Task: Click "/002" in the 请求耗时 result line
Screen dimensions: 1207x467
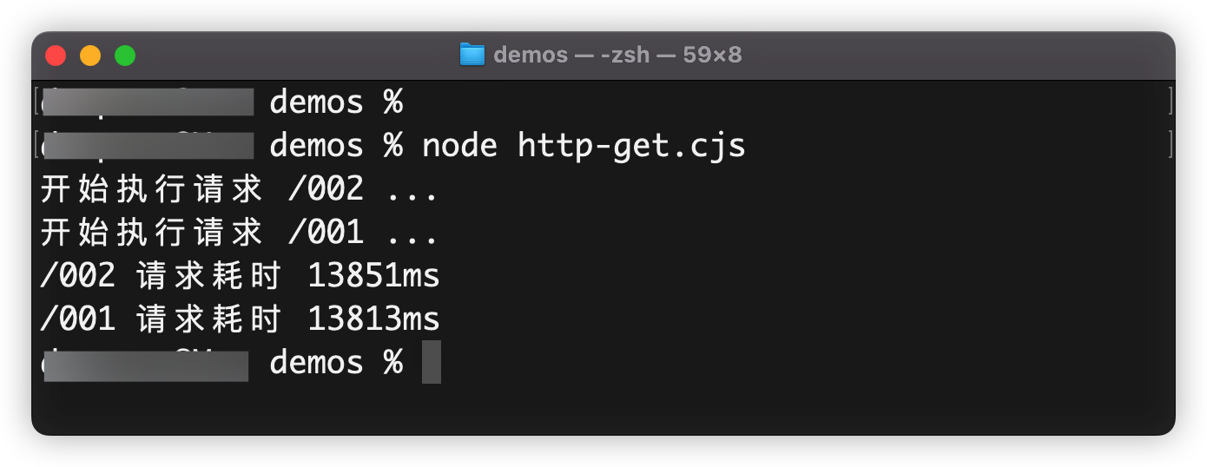Action: (77, 275)
